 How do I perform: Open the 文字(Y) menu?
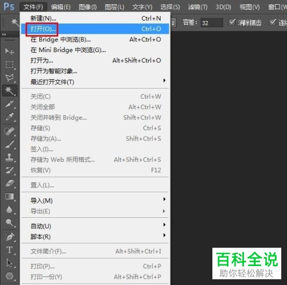(x=142, y=7)
